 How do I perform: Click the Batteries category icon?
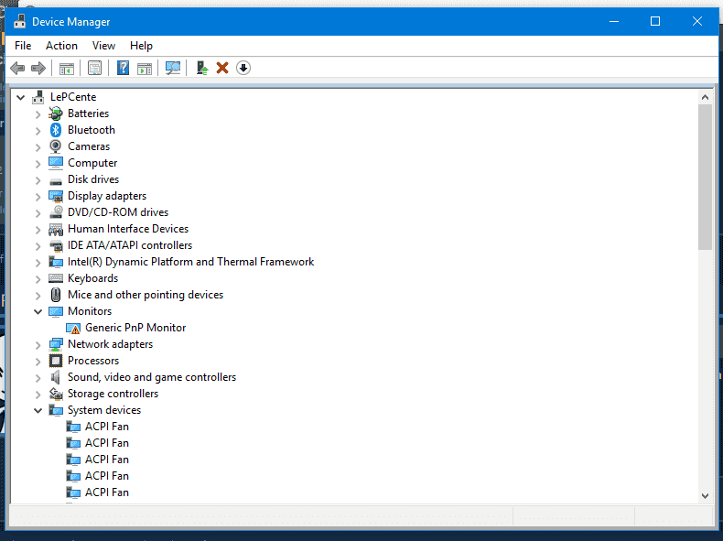[56, 114]
